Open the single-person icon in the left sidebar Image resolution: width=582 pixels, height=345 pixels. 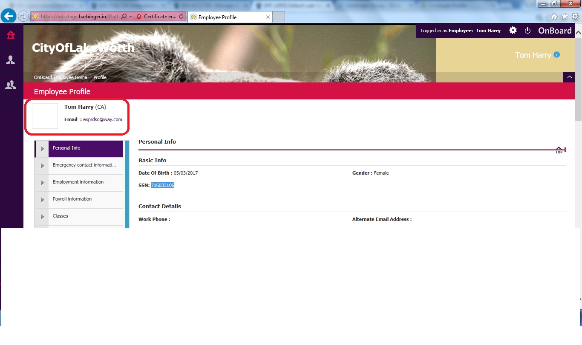click(11, 60)
